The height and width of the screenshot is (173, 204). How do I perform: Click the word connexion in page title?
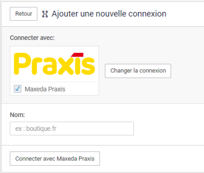coord(147,14)
